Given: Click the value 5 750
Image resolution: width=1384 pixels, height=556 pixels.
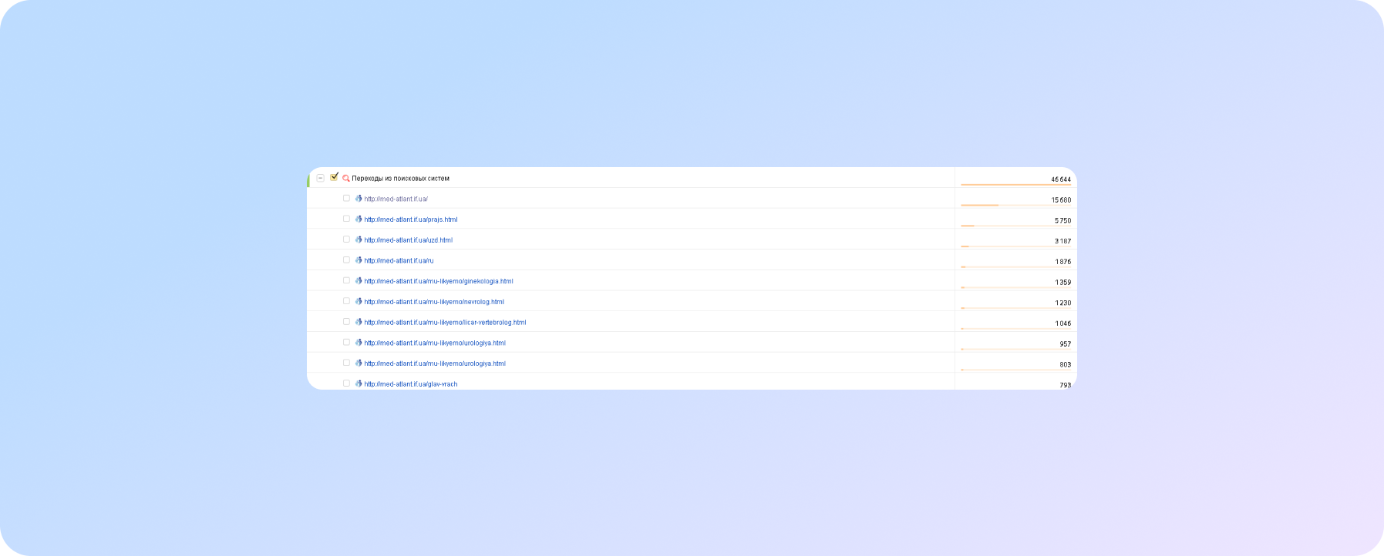Looking at the screenshot, I should click(x=1062, y=221).
